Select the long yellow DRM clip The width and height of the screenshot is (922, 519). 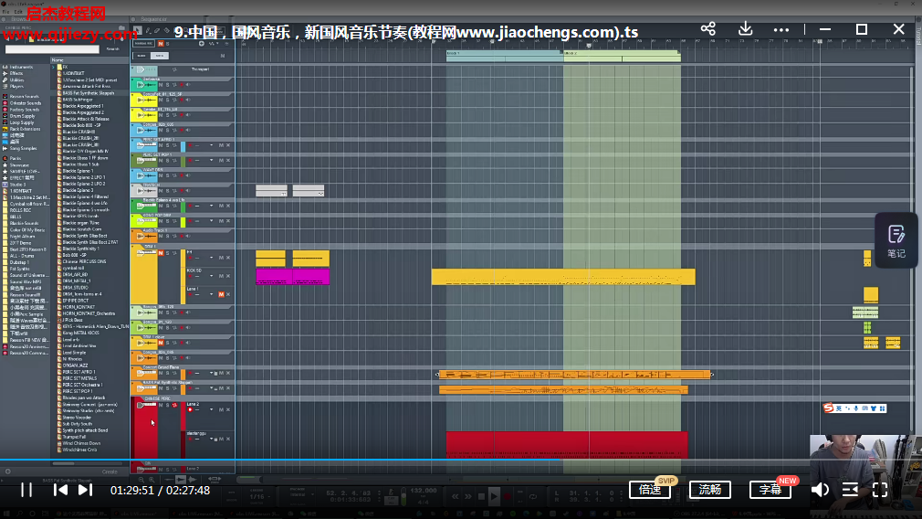(x=563, y=277)
